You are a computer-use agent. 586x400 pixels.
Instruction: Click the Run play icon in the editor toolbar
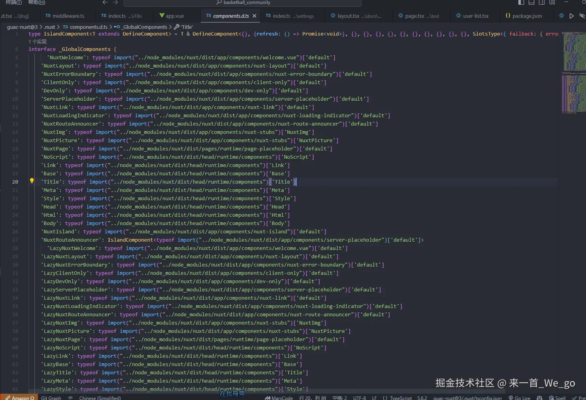[x=571, y=16]
